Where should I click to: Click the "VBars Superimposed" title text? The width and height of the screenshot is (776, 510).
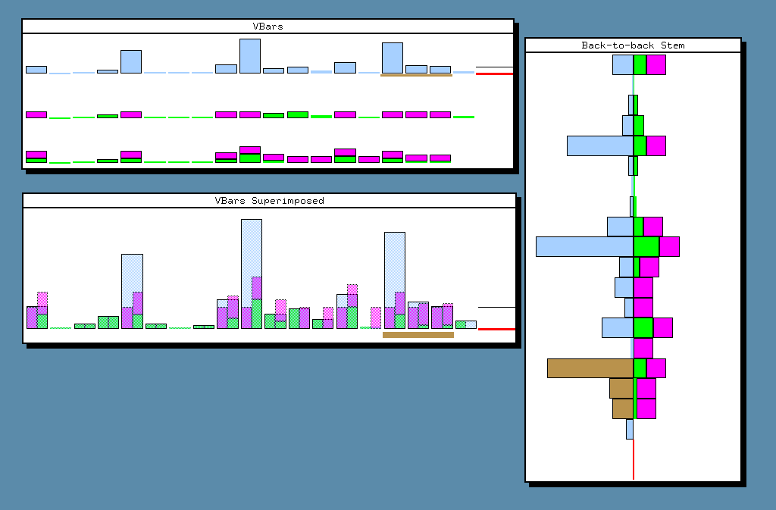click(269, 200)
